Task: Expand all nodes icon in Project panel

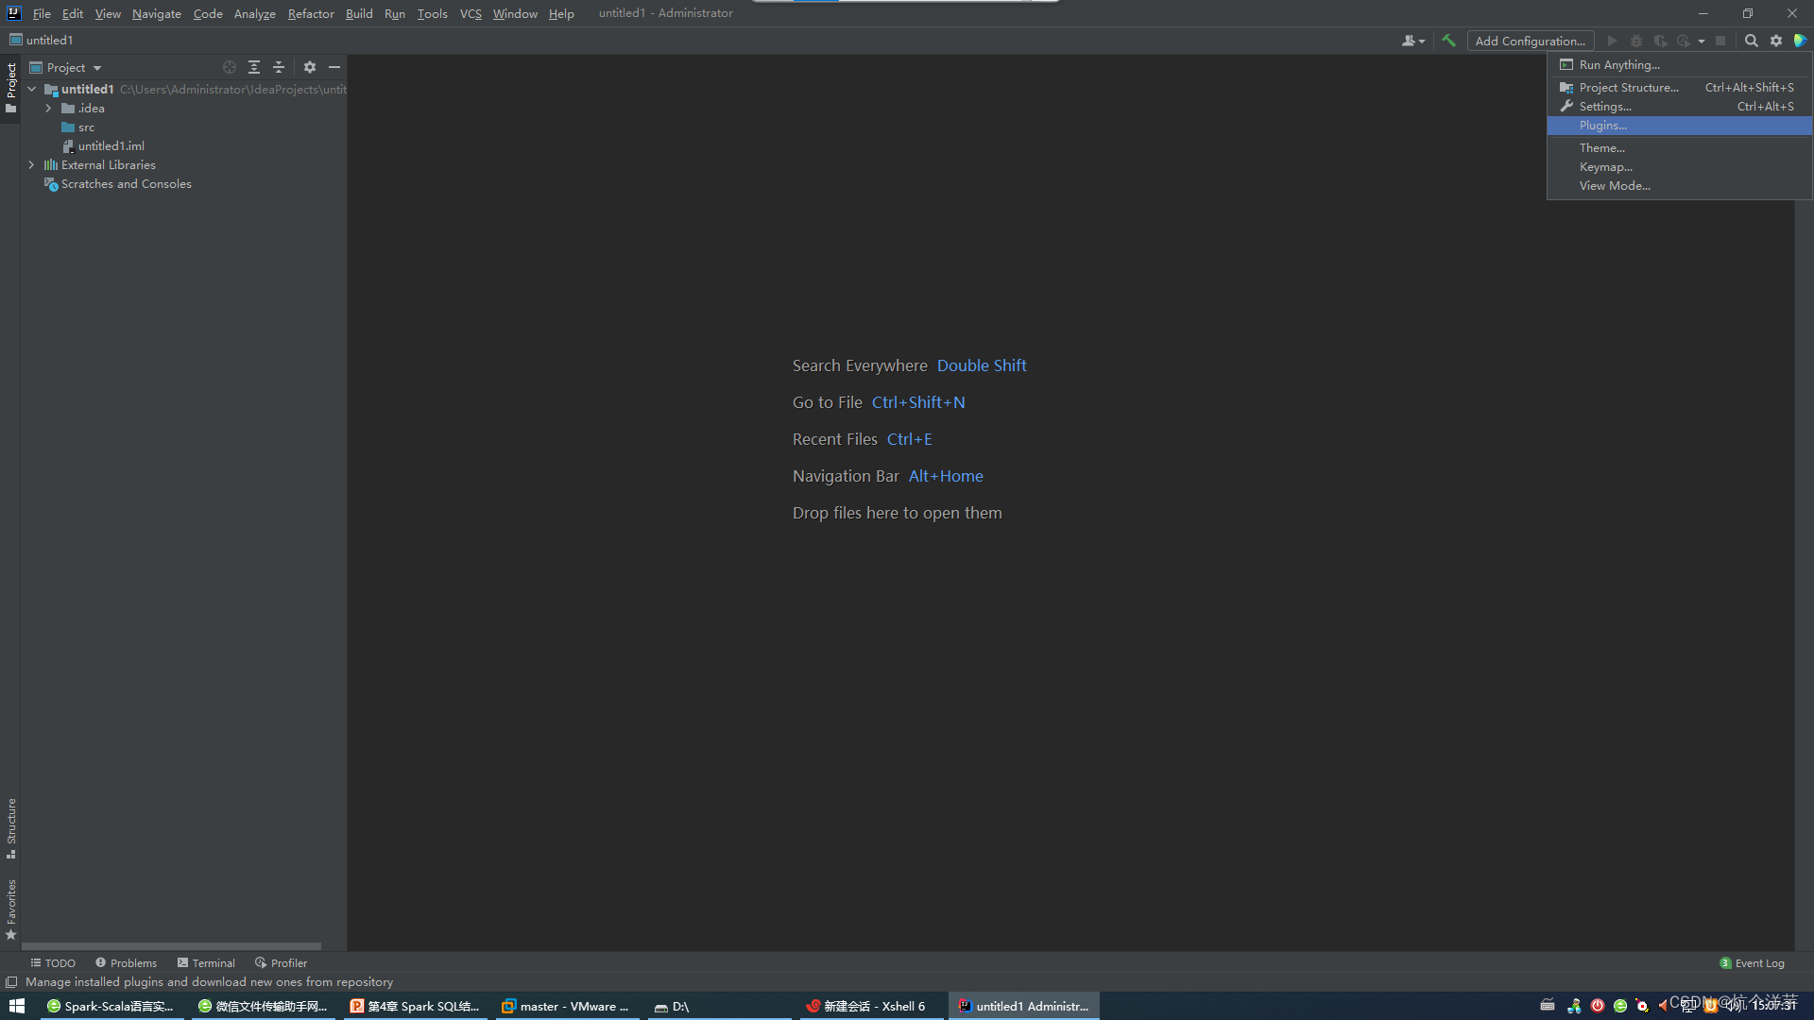Action: coord(254,67)
